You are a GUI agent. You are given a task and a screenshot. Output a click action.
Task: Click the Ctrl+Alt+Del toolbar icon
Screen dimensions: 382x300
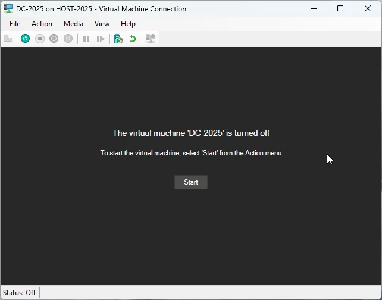8,39
